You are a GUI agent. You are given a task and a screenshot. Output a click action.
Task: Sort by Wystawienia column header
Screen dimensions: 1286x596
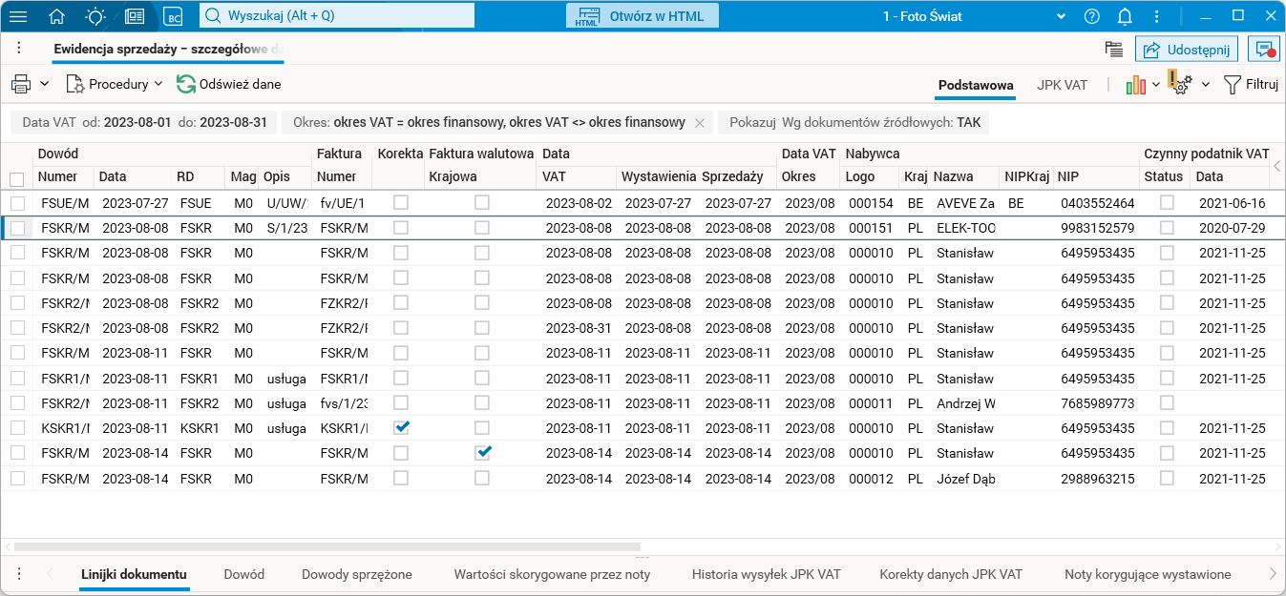pos(658,176)
